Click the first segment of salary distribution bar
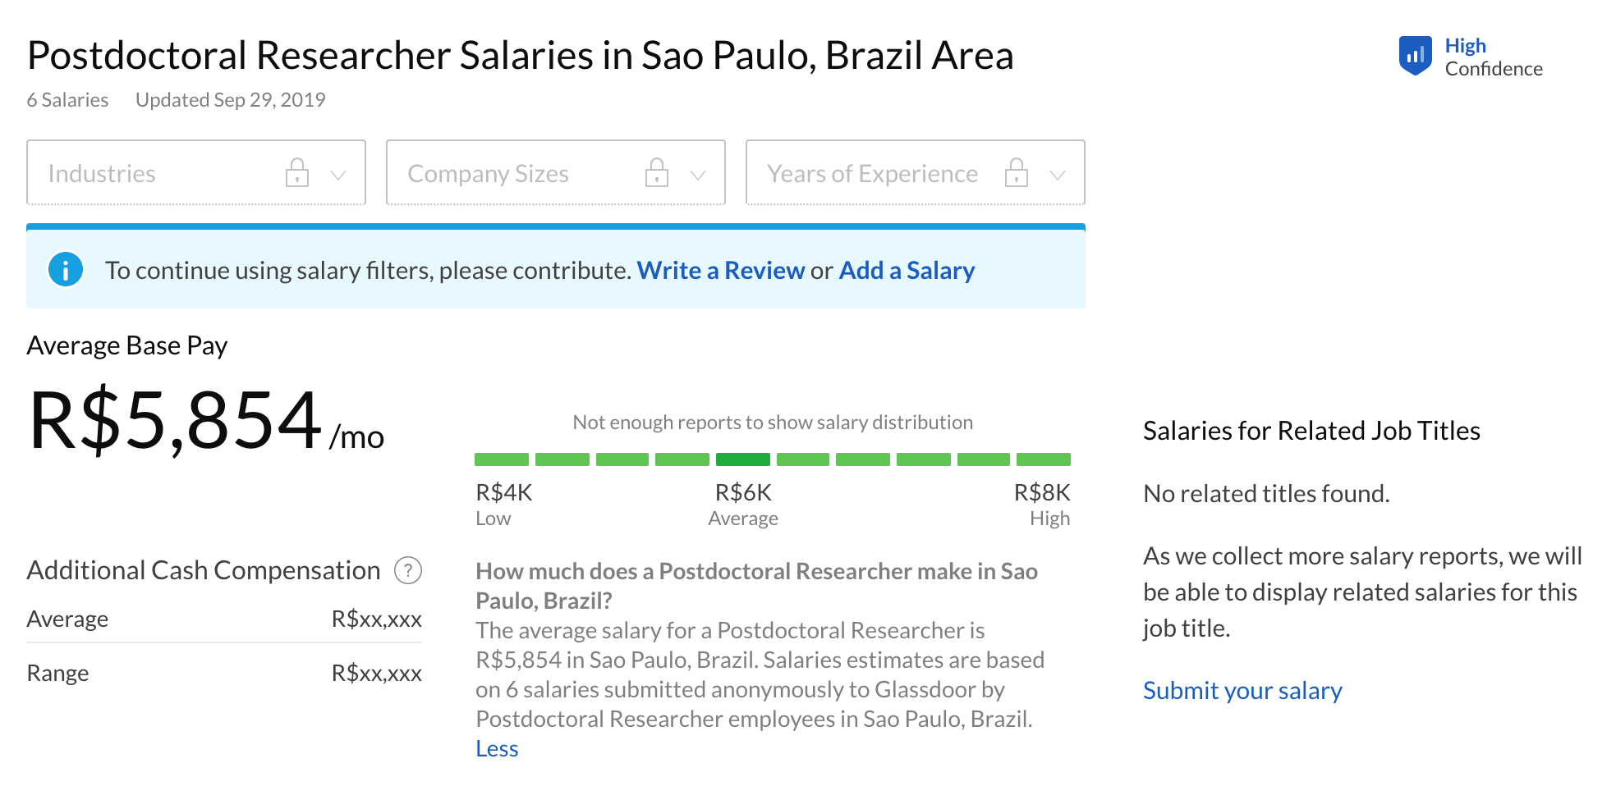 point(502,459)
